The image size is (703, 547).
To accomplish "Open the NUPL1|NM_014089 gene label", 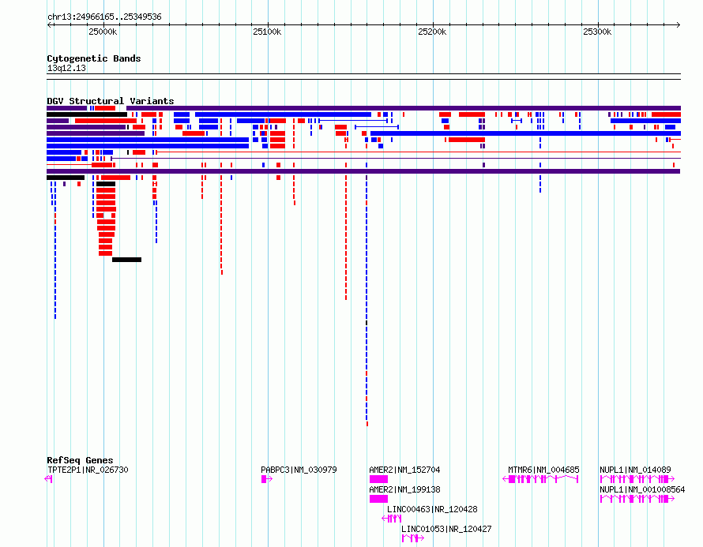I will click(635, 470).
